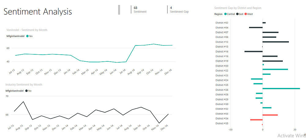306x138 pixels.
Task: Select the black No legend dot
Action: [x=27, y=91]
